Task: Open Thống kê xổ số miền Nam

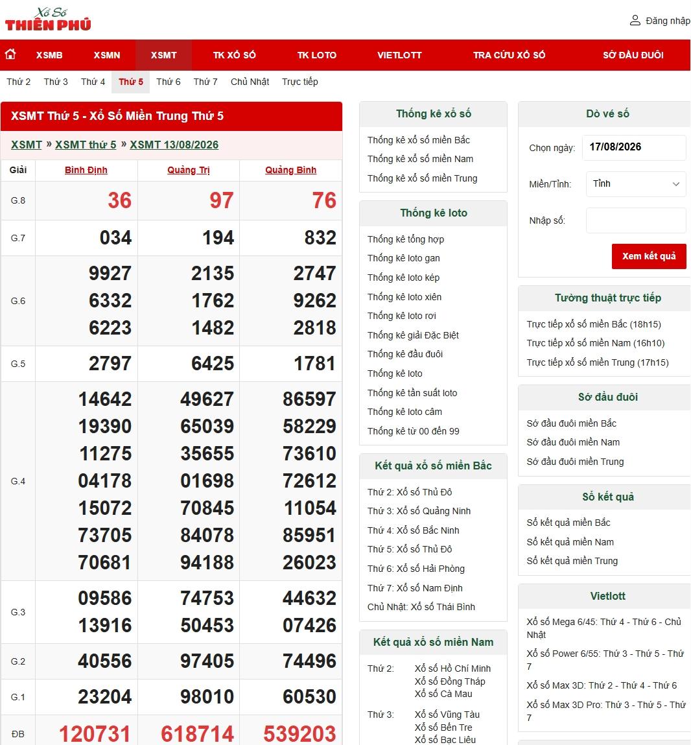Action: coord(420,159)
